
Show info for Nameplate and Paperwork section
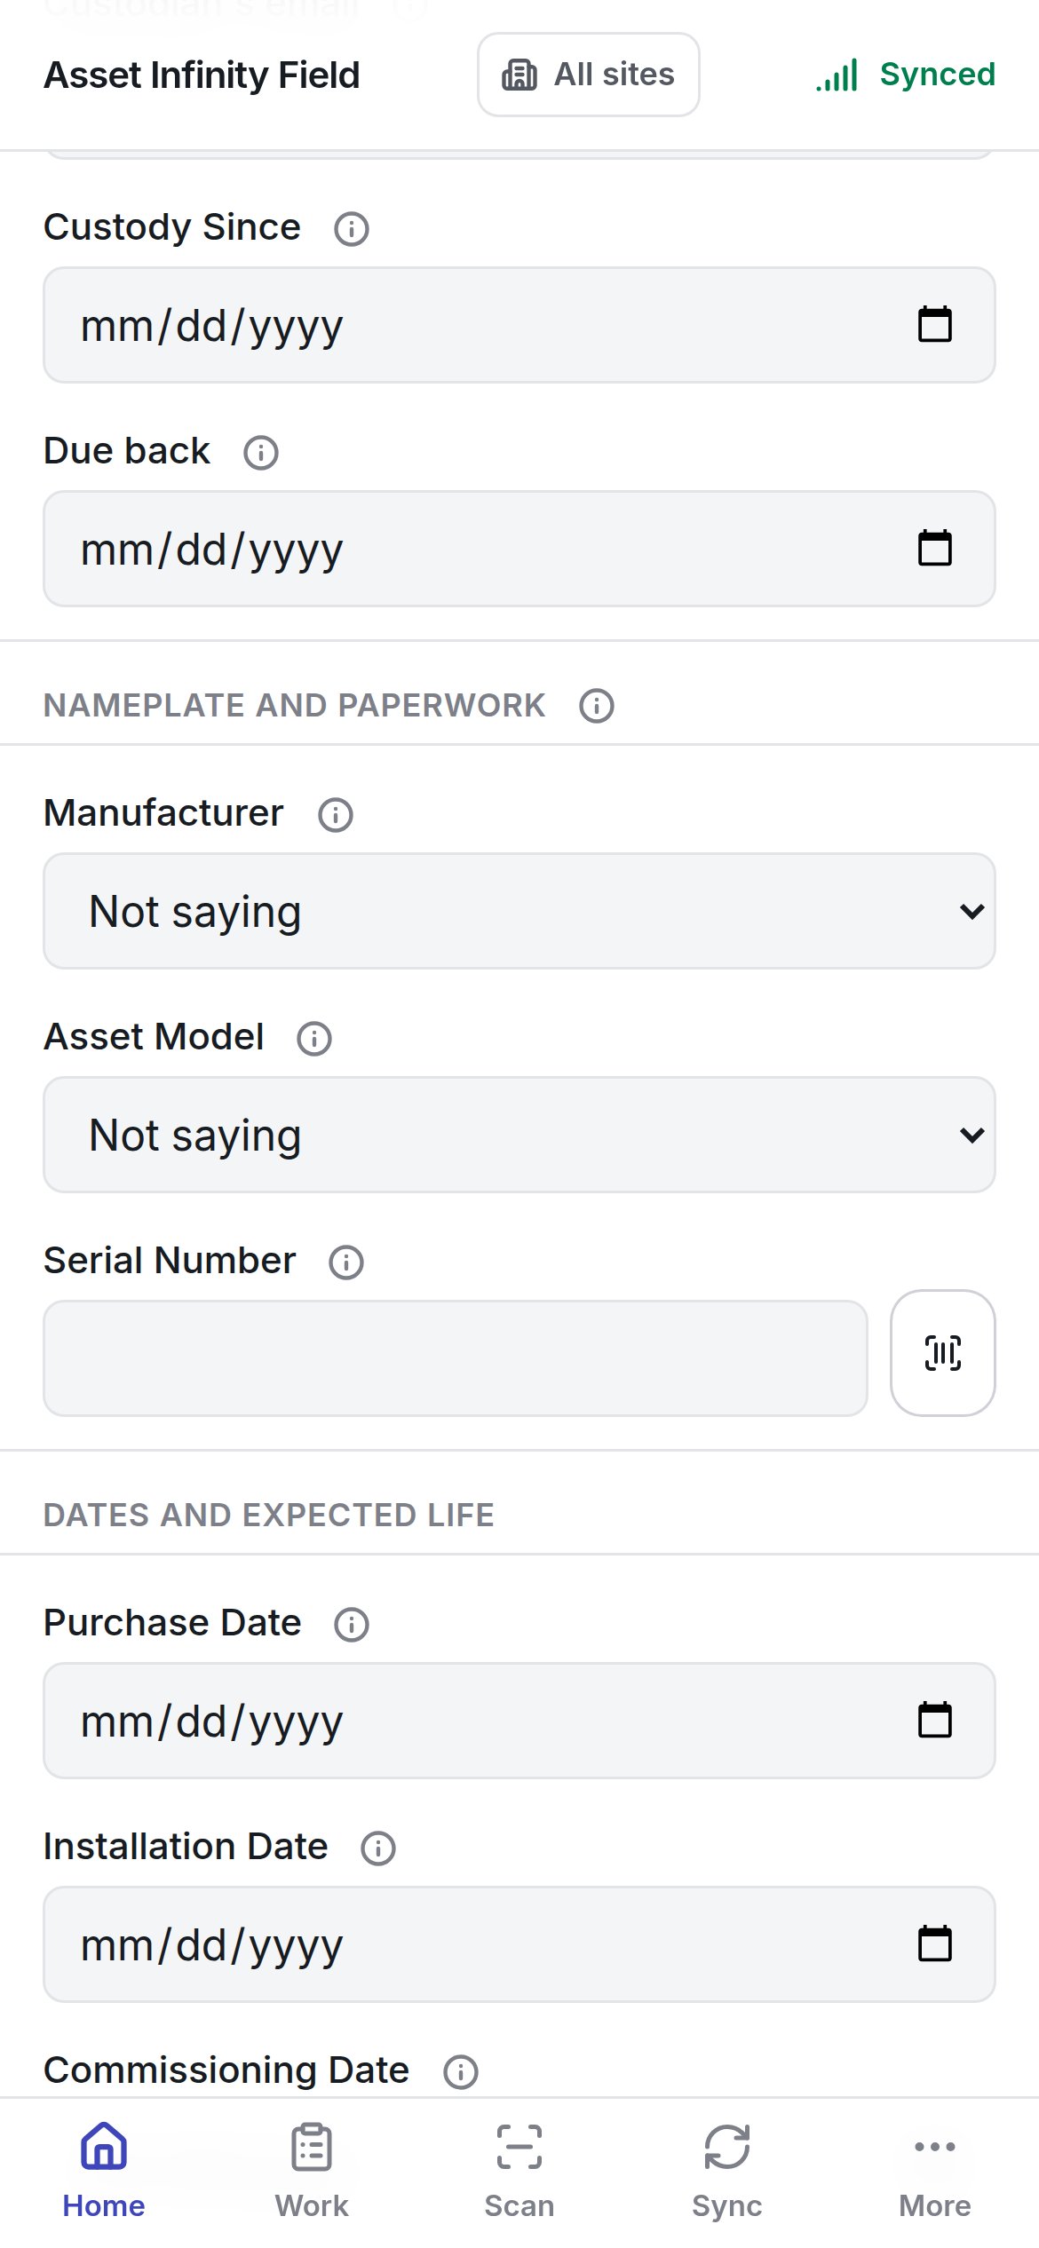pos(597,706)
